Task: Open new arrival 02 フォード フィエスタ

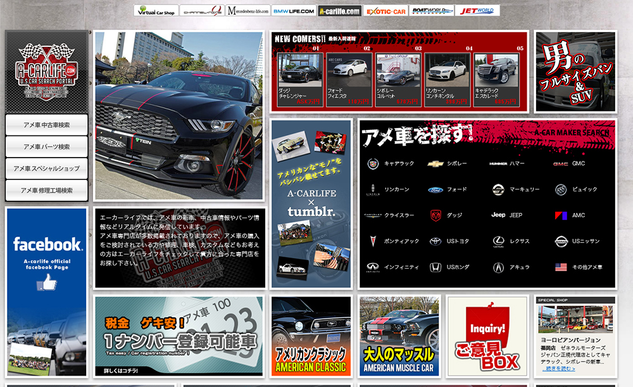Action: pos(349,80)
